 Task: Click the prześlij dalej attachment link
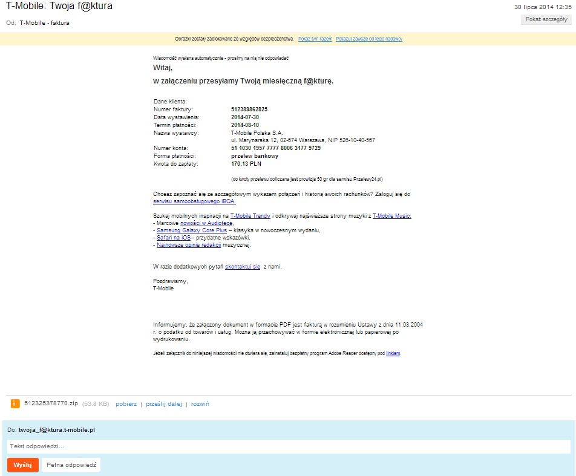click(x=164, y=404)
